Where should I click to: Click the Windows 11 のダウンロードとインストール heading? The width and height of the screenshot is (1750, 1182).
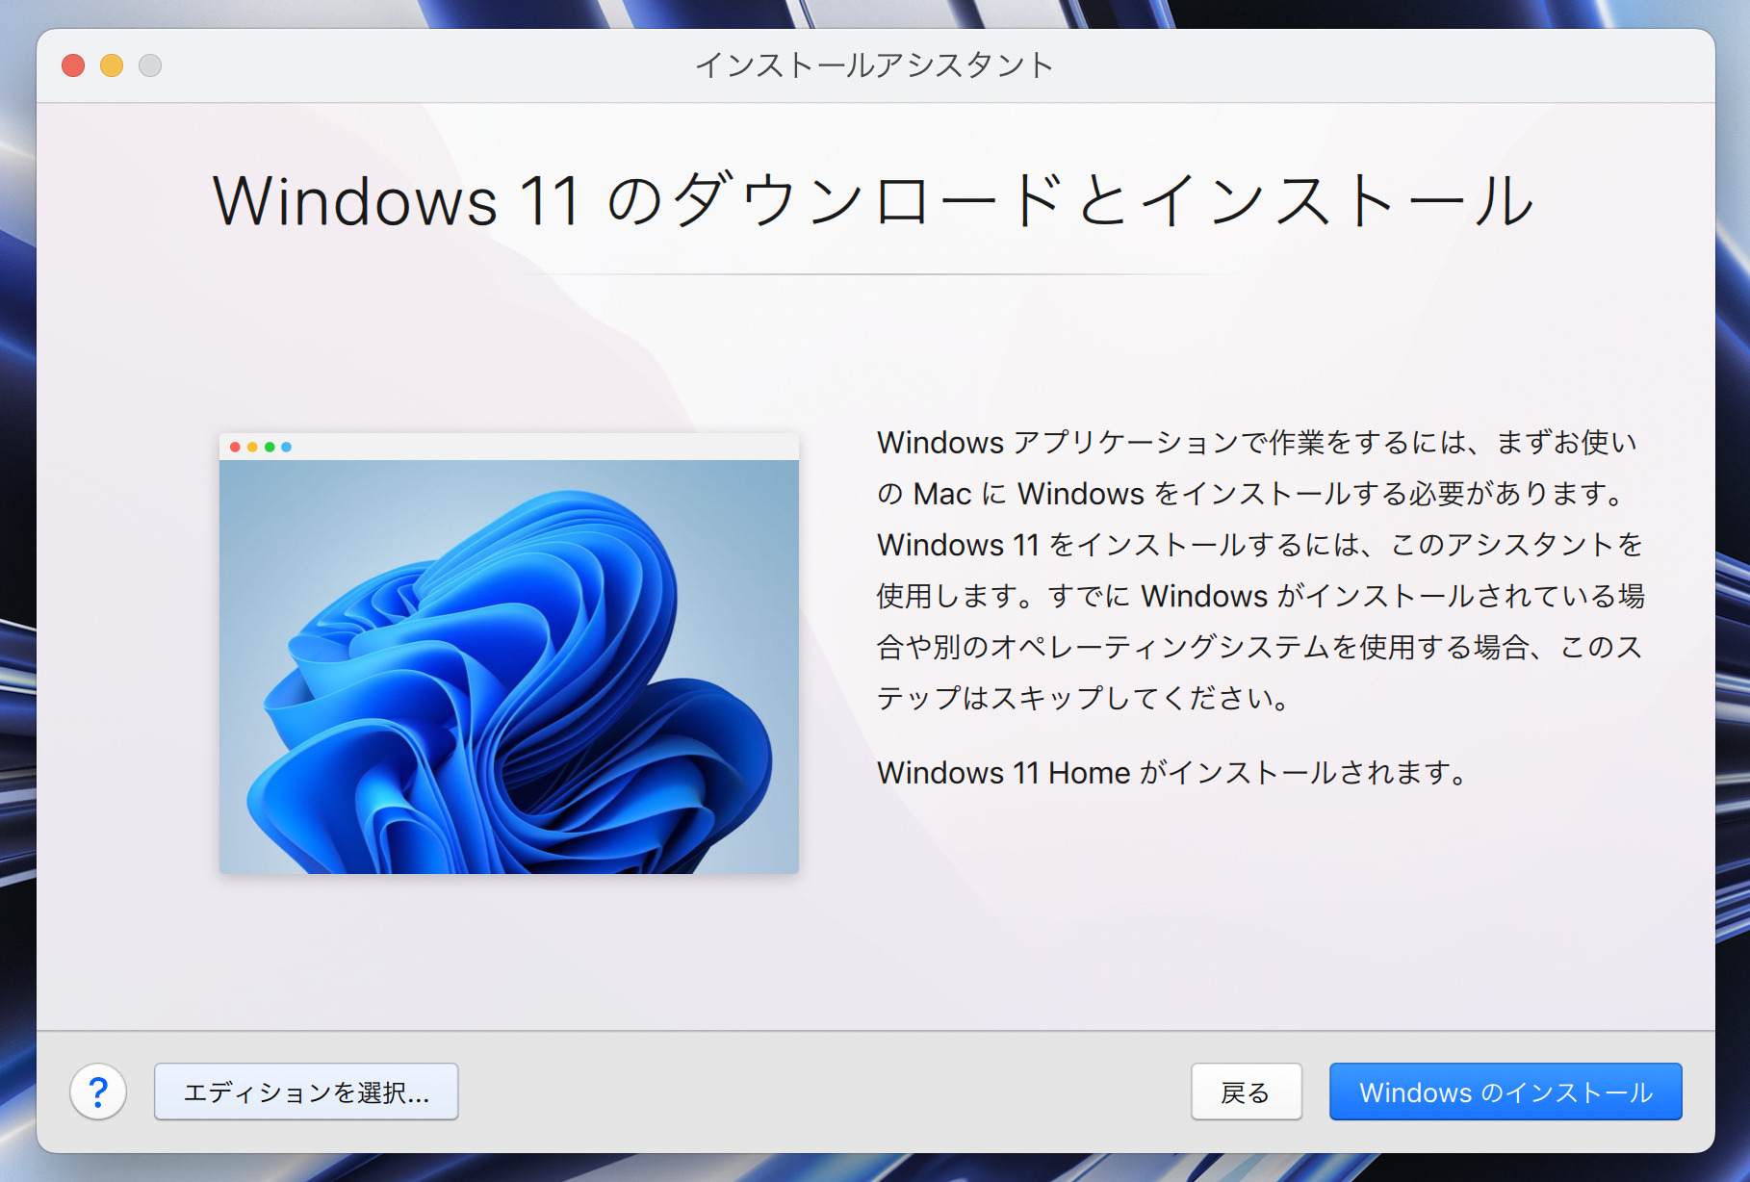point(874,200)
